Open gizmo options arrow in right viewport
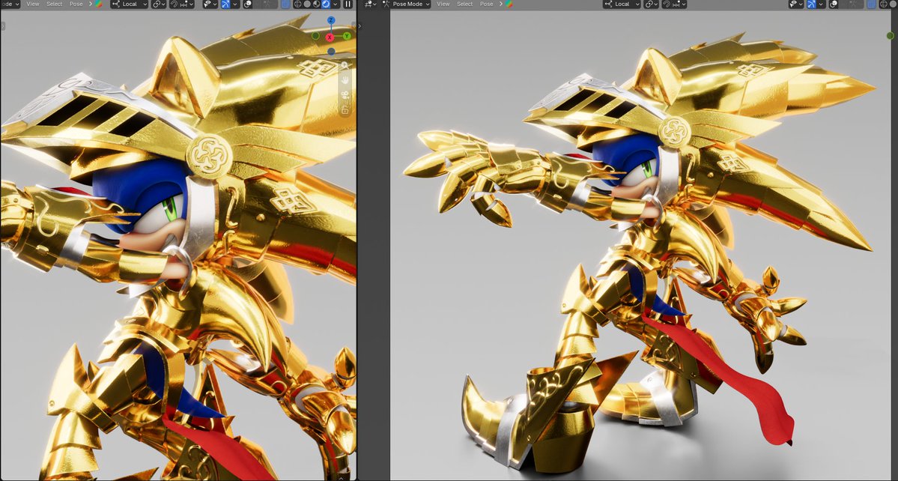Screen dimensions: 898x481 click(822, 4)
